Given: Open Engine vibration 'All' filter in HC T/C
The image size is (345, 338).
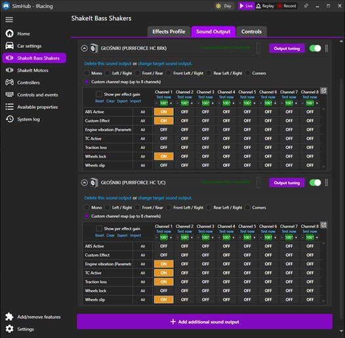Looking at the screenshot, I should [143, 264].
